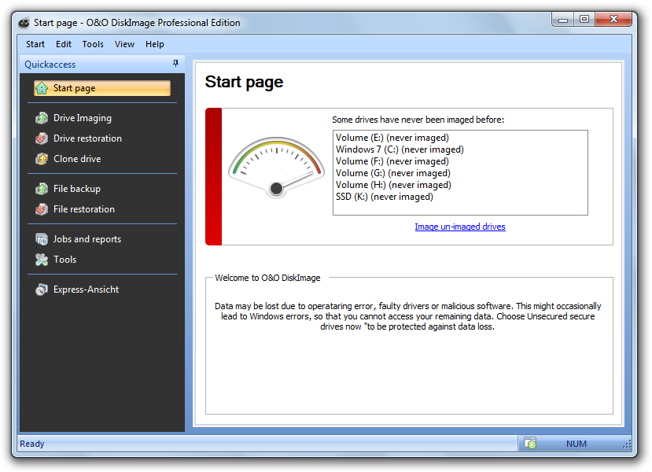The image size is (652, 472).
Task: Choose Clone drive option
Action: tap(77, 159)
